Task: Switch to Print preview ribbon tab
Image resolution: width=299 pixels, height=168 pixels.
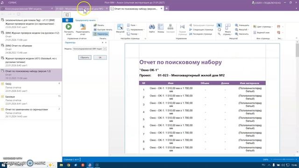Action: click(85, 20)
